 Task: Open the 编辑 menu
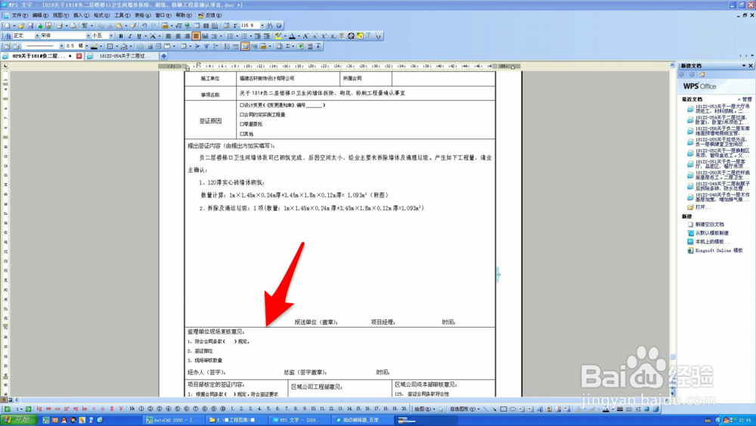40,15
